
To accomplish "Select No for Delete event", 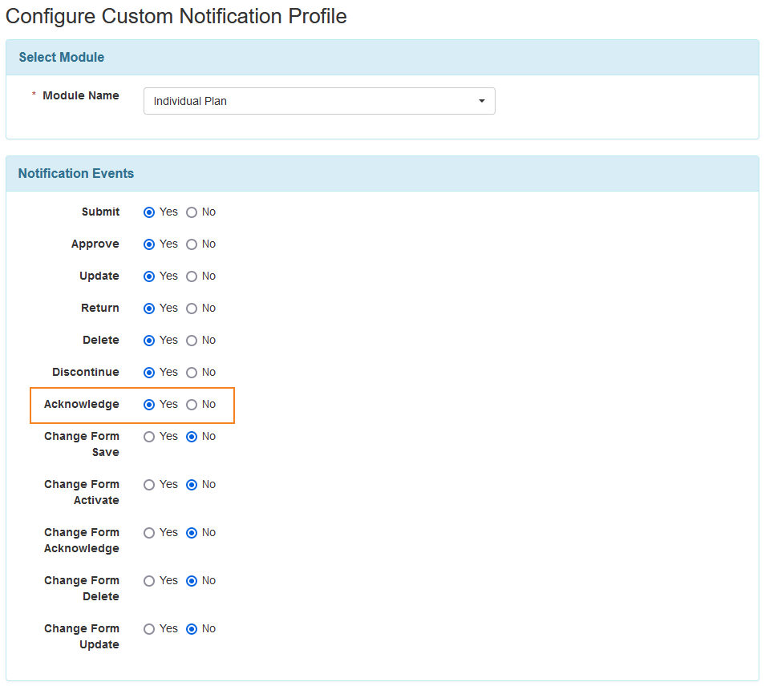I will (x=192, y=341).
